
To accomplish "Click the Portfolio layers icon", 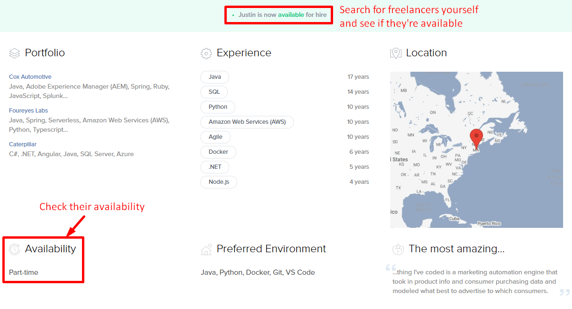I will (15, 53).
